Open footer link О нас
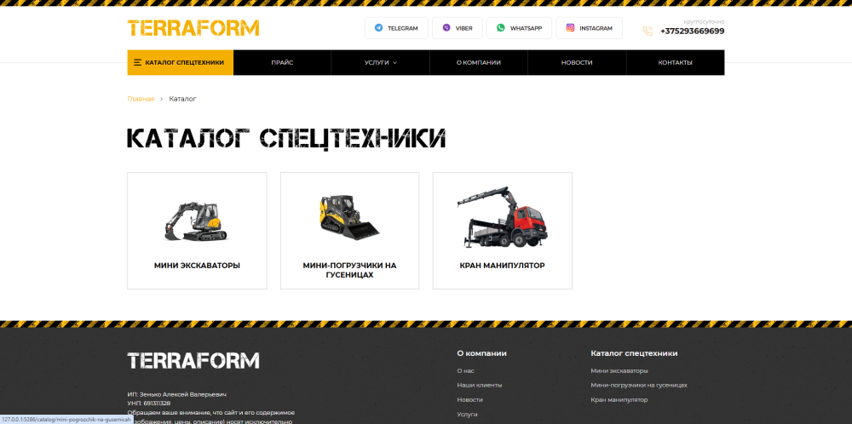 tap(466, 371)
